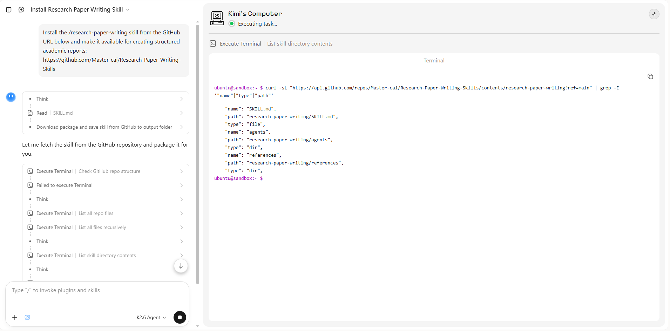Click the terminal icon next to Execute Terminal header
Screen dimensions: 670x331
pos(213,43)
